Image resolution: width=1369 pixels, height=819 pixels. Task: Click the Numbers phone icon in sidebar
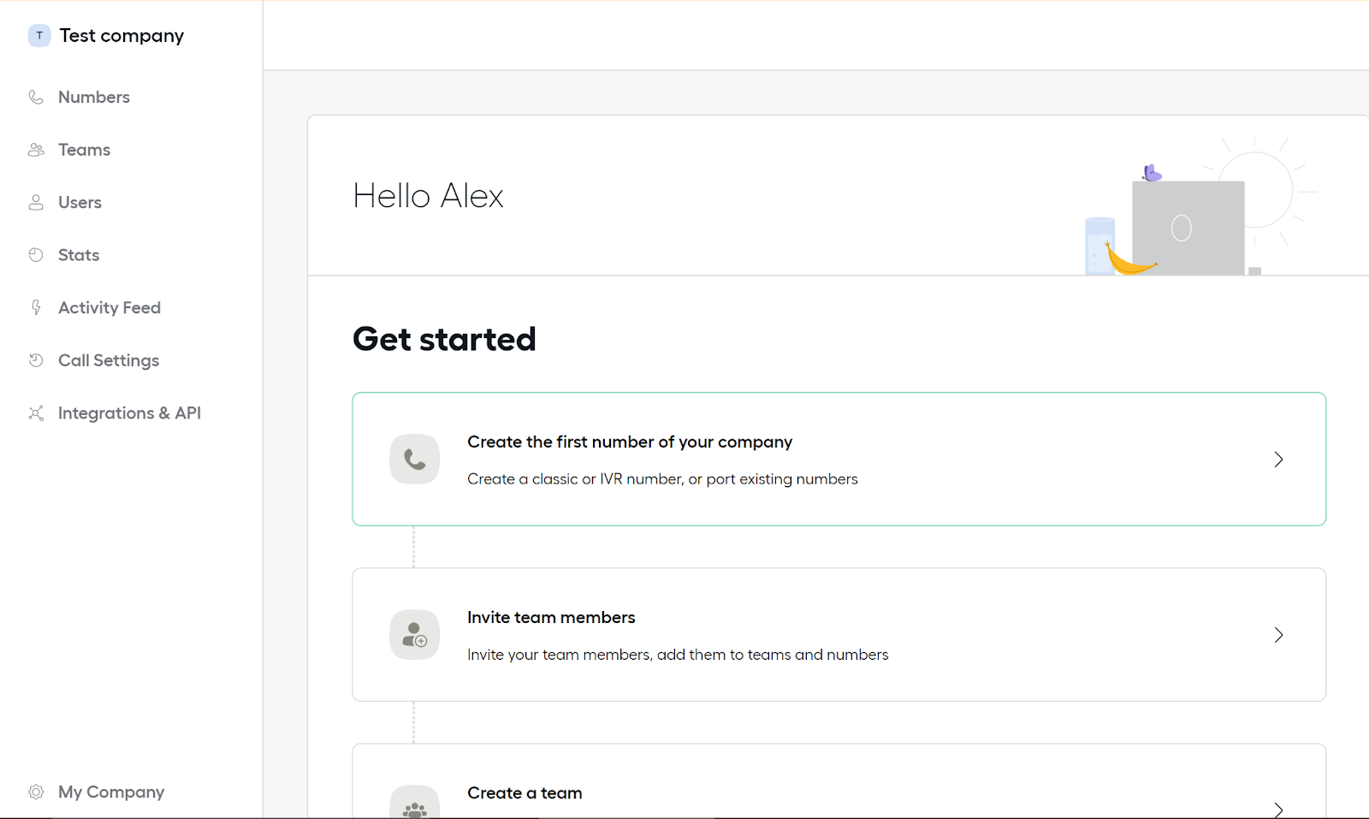pos(36,98)
